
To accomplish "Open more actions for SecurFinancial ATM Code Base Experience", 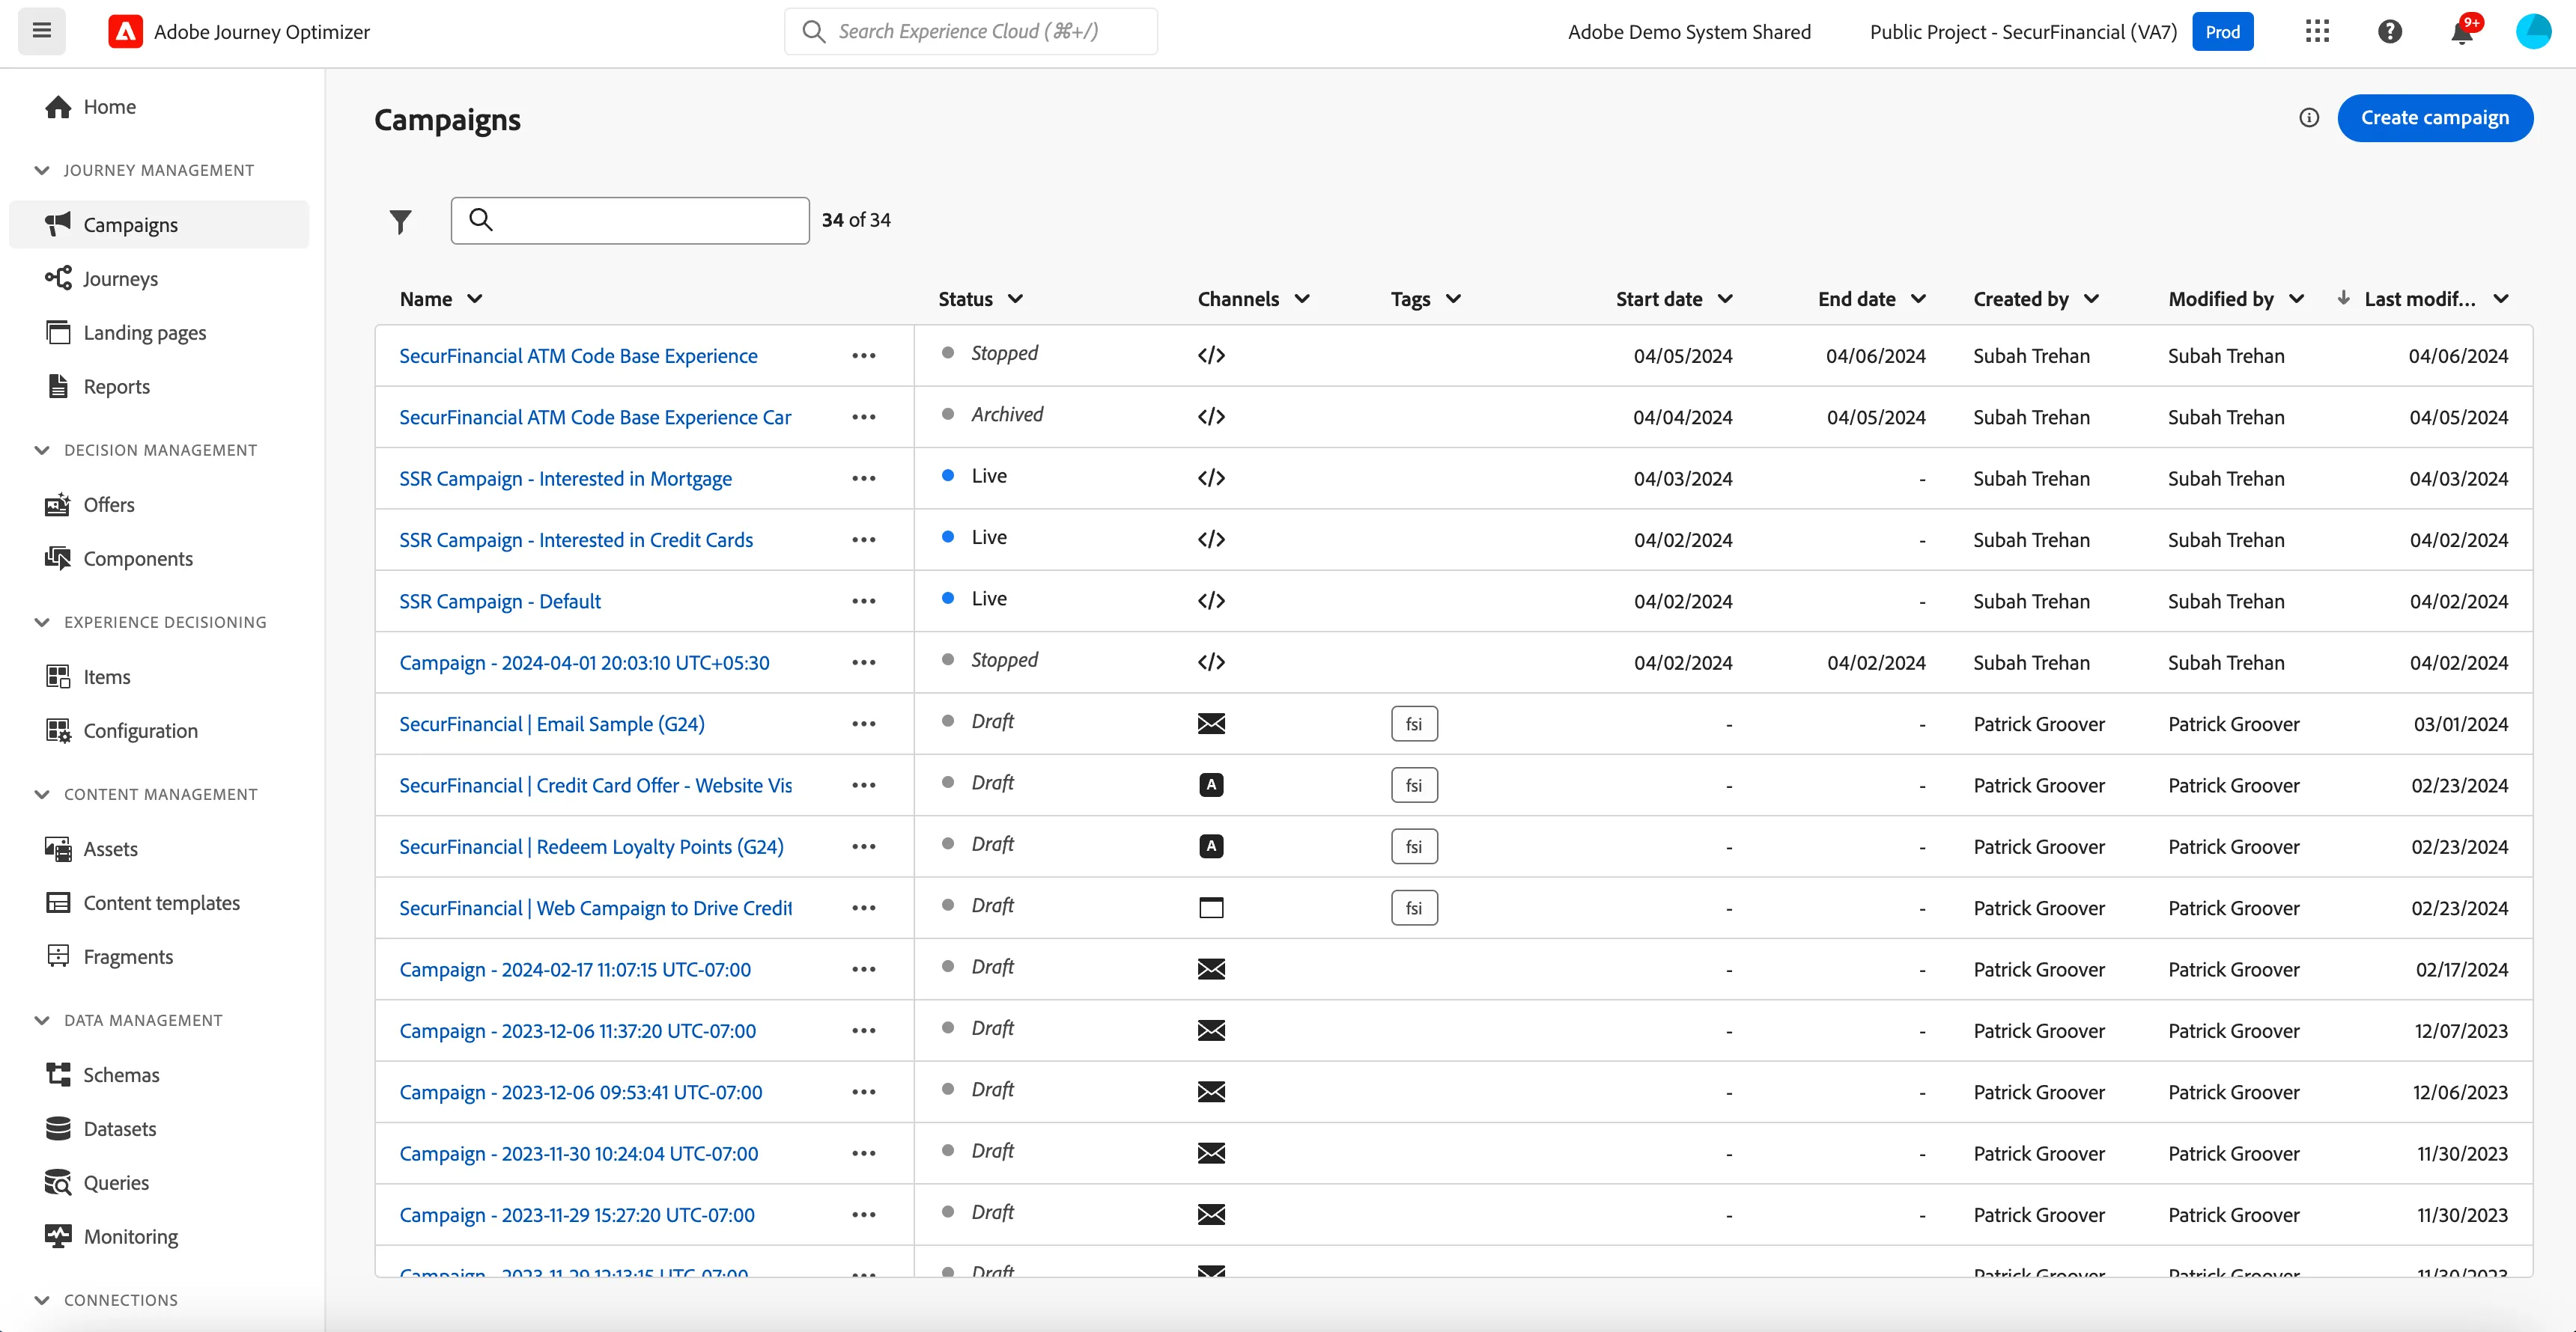I will (x=864, y=355).
